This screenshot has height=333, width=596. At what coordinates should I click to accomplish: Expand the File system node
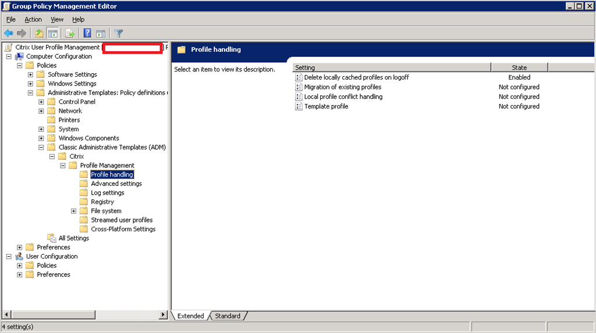point(74,211)
